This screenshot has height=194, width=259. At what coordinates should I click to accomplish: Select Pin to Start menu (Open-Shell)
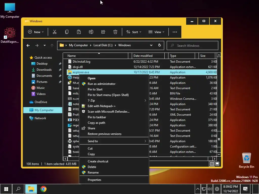[x=114, y=95]
